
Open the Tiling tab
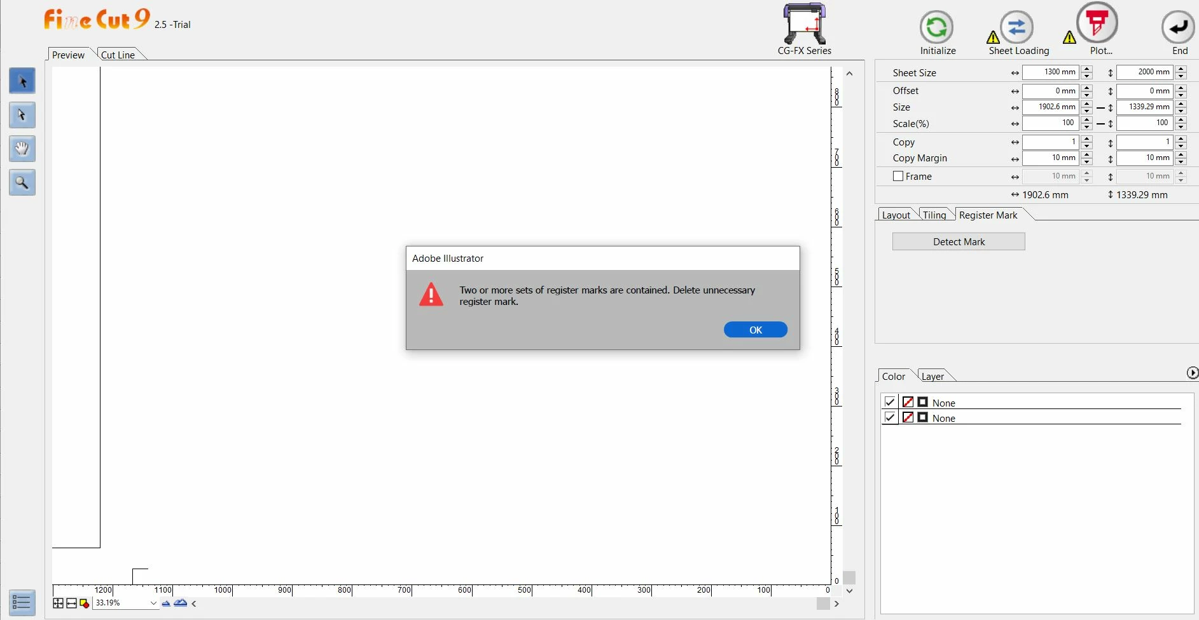click(x=934, y=215)
